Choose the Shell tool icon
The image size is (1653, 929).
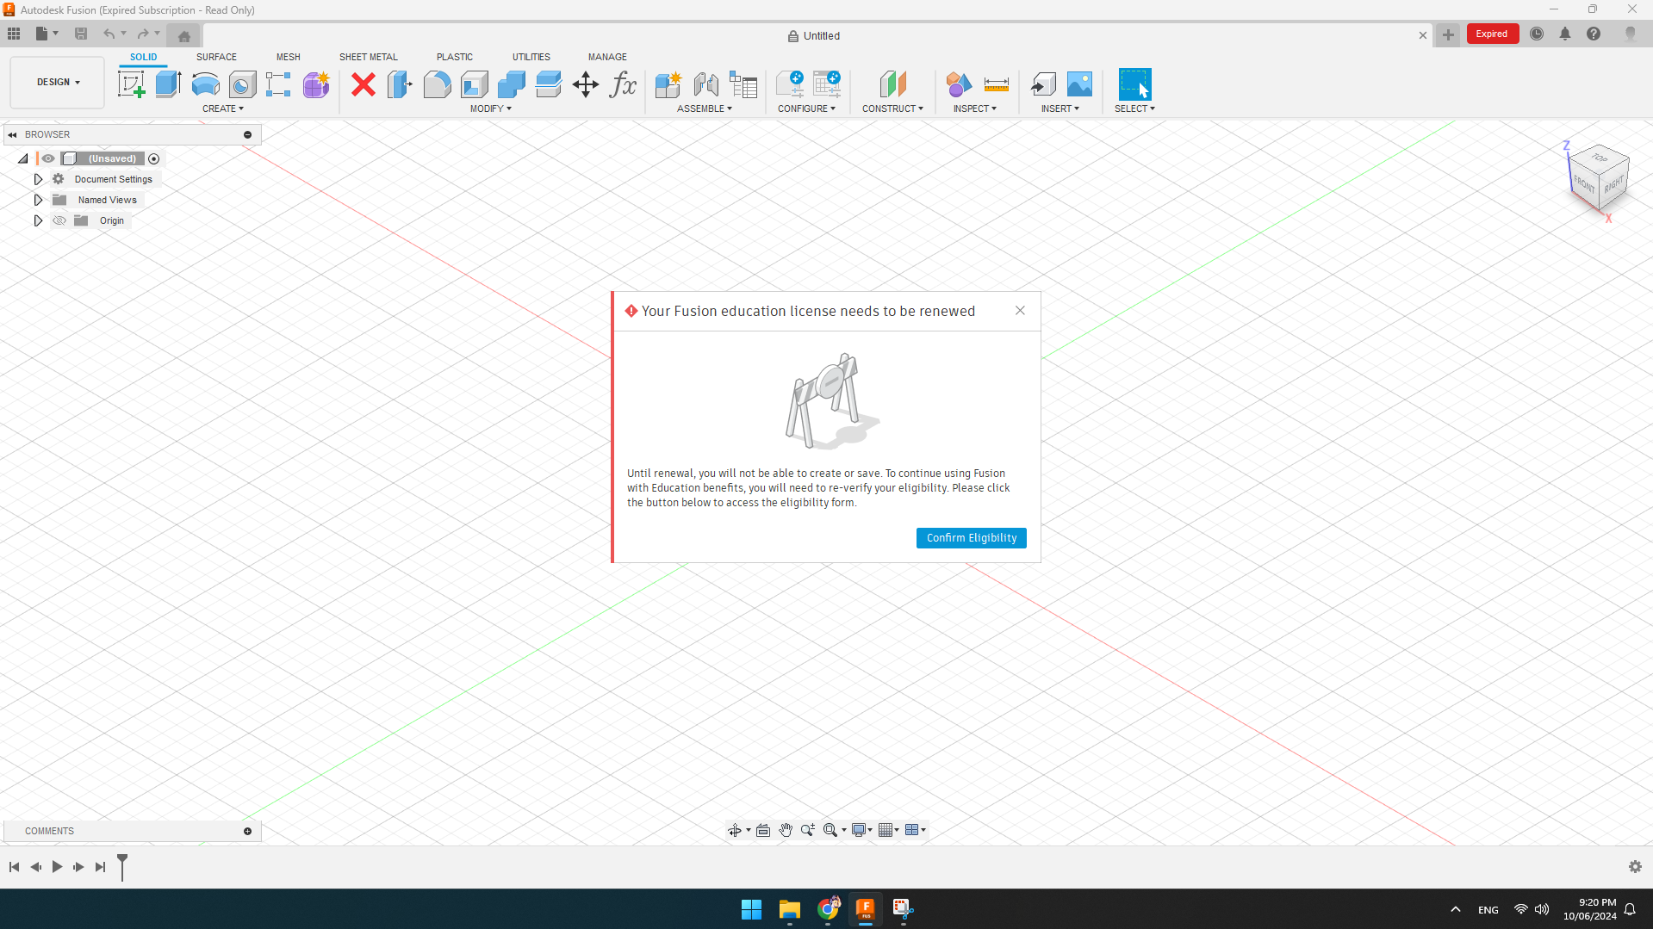coord(474,84)
